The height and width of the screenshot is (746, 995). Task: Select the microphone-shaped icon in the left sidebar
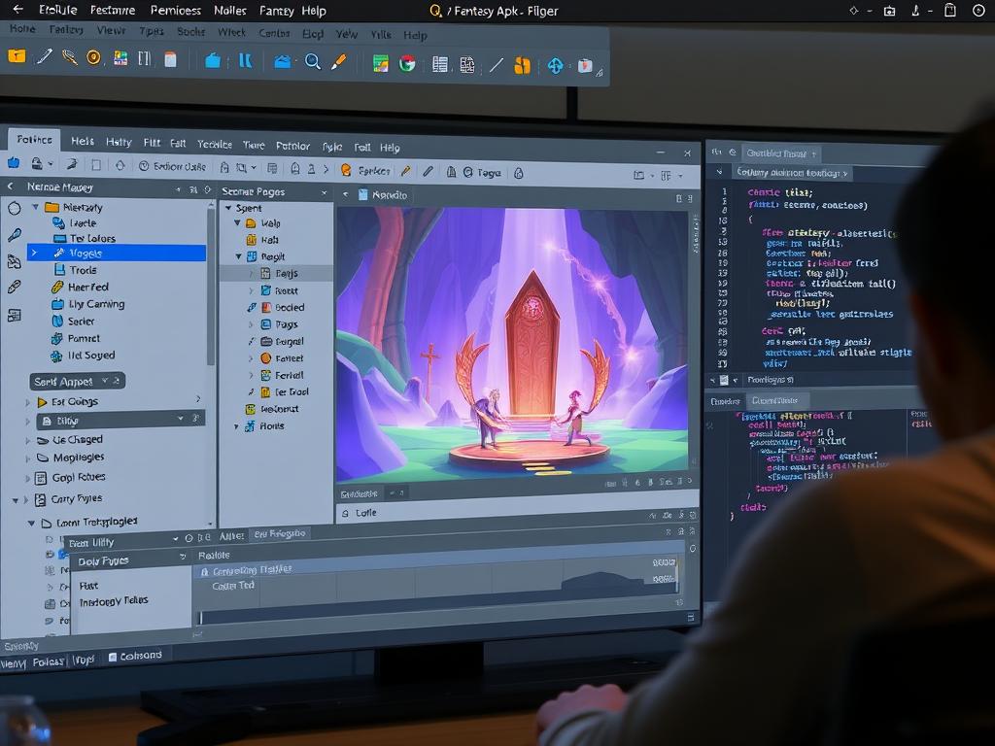pos(14,235)
